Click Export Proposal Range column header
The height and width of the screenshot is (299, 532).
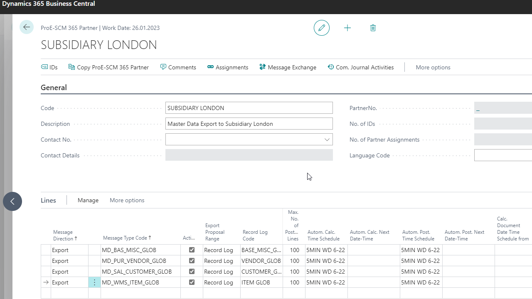215,232
